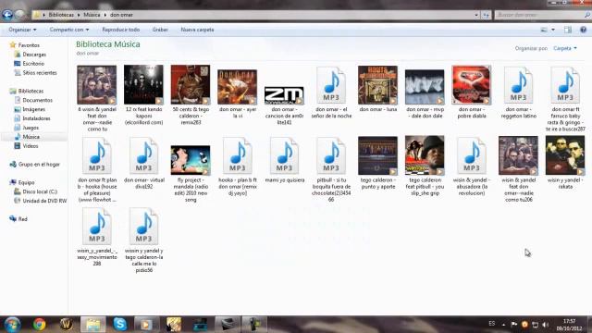The image size is (592, 333).
Task: Open the view options dropdown arrow
Action: click(x=553, y=30)
